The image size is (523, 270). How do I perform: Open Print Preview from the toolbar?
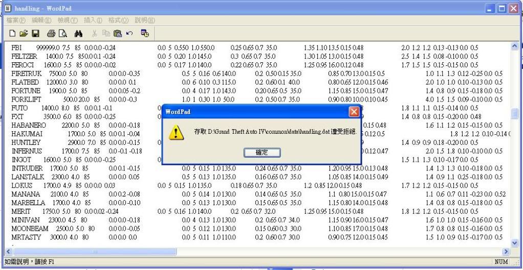click(x=62, y=33)
